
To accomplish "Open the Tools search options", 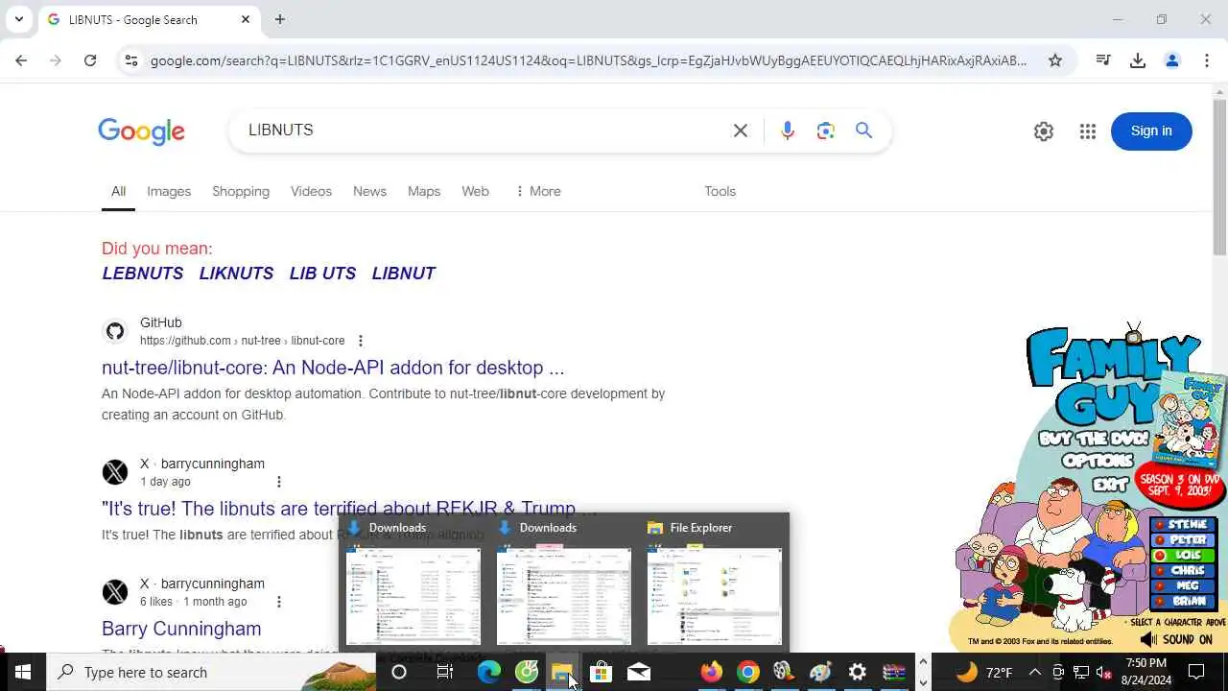I will pos(720,191).
